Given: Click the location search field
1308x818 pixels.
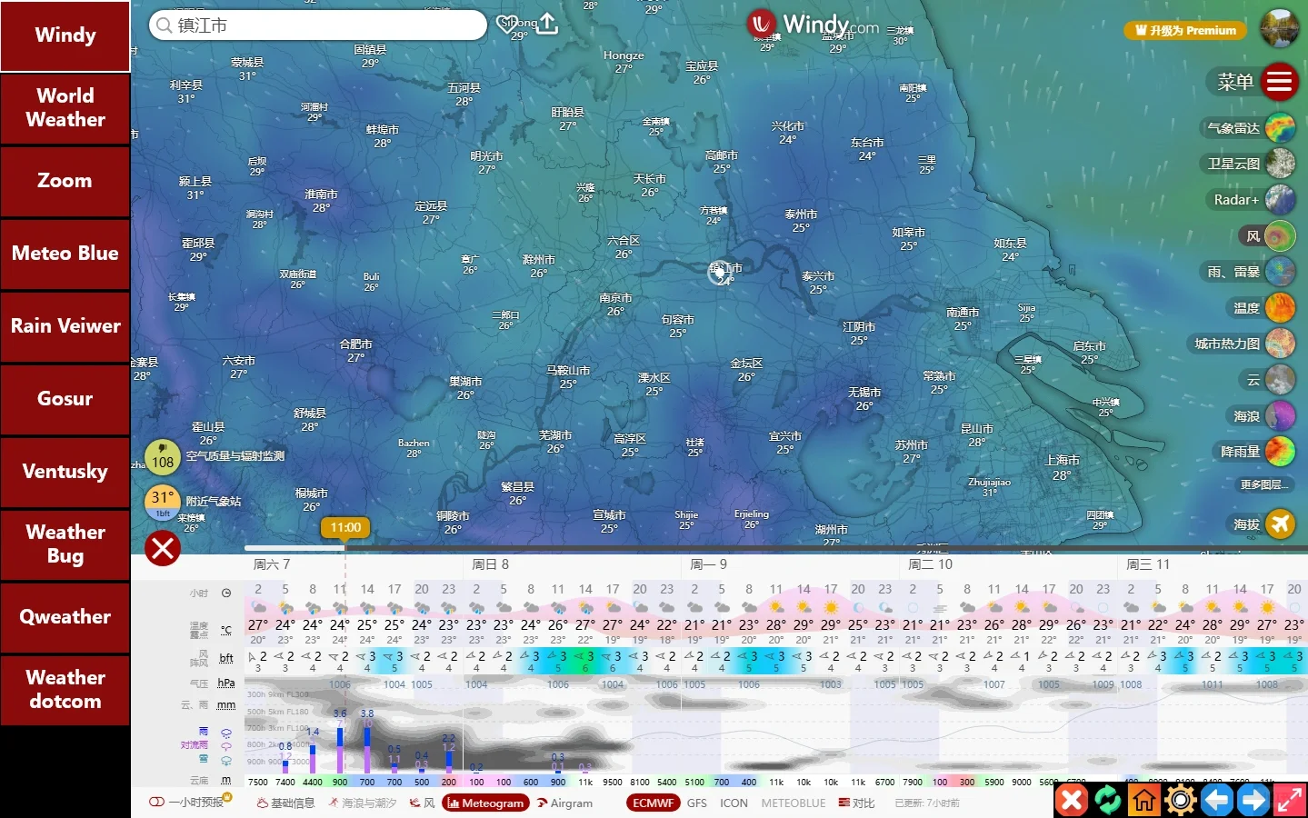Looking at the screenshot, I should click(318, 25).
